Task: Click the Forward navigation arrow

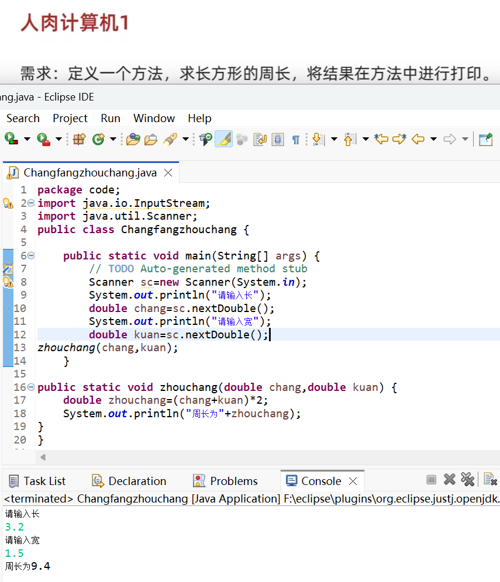Action: coord(450,139)
